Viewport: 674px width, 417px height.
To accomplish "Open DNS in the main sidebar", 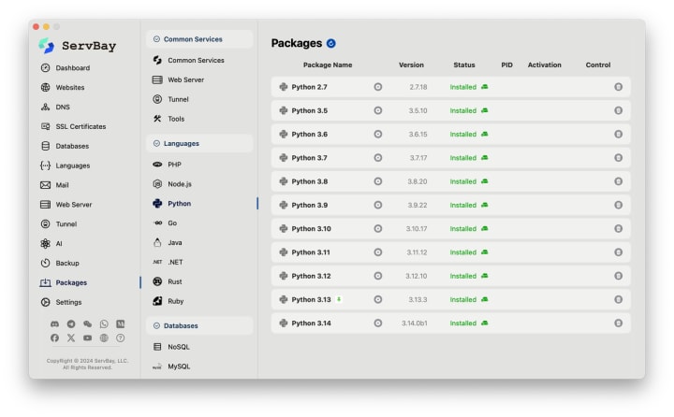I will [x=55, y=107].
